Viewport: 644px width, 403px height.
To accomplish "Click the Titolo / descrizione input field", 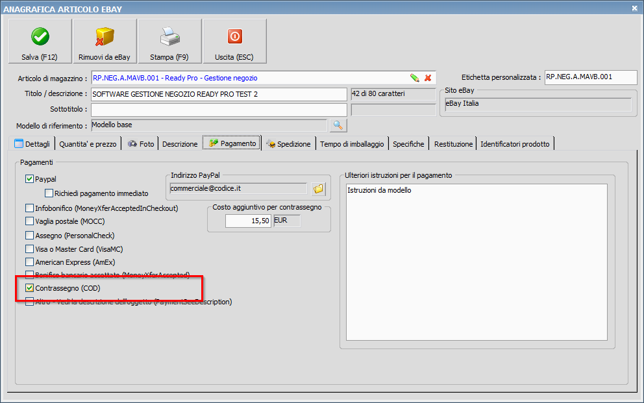I will [219, 94].
